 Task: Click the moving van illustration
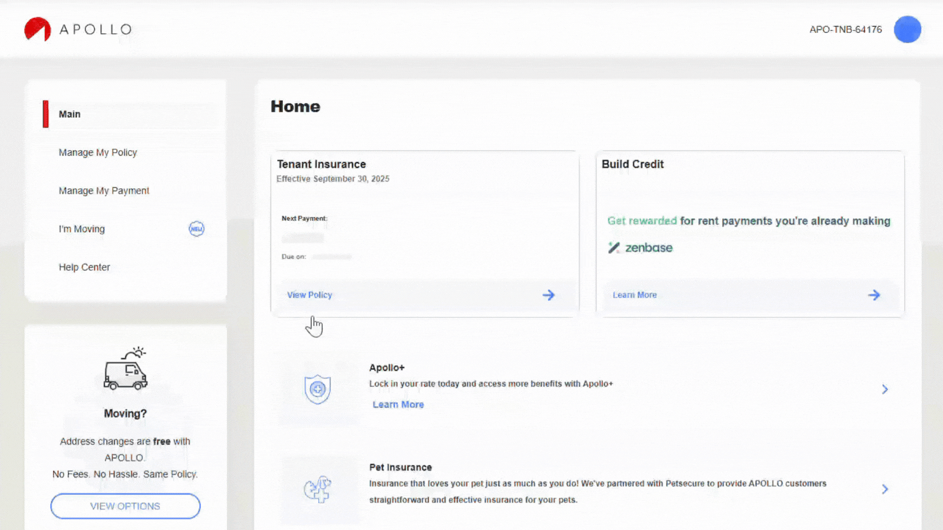[x=125, y=369]
